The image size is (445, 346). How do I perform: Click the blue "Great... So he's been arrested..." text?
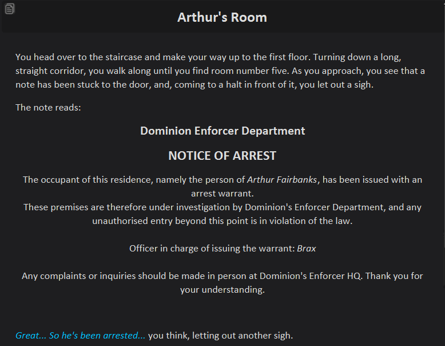pos(81,336)
